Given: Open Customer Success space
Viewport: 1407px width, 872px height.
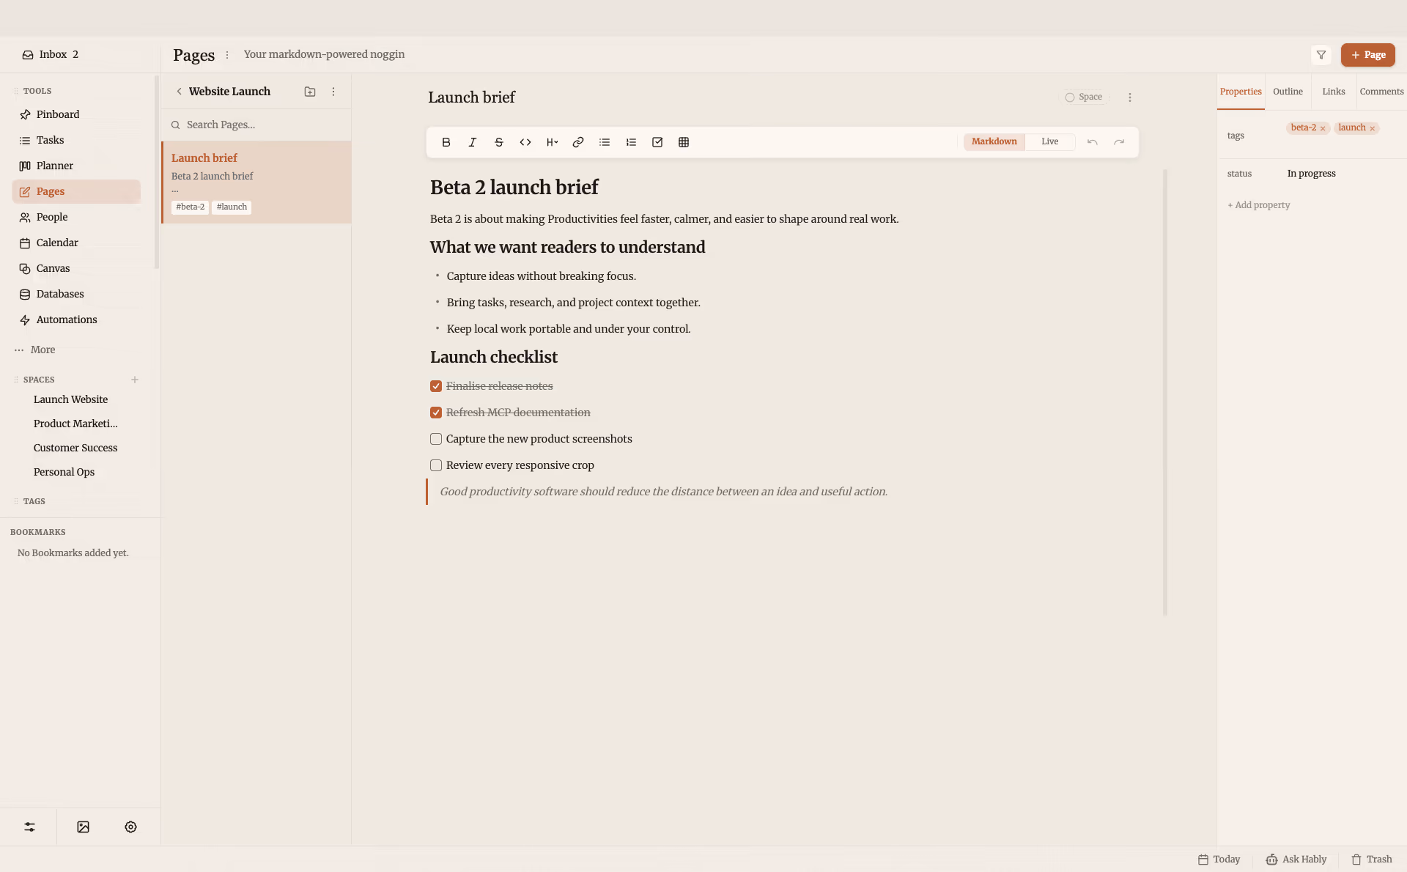Looking at the screenshot, I should (75, 448).
